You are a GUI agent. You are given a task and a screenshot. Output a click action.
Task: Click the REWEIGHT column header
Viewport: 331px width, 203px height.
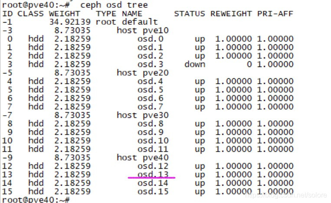231,14
